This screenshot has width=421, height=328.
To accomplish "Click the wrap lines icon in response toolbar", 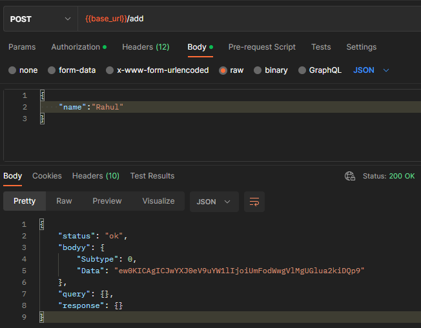I will 254,202.
